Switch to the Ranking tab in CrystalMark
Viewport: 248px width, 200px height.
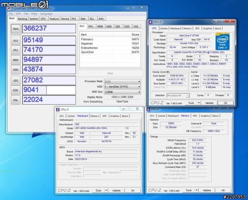coord(22,19)
